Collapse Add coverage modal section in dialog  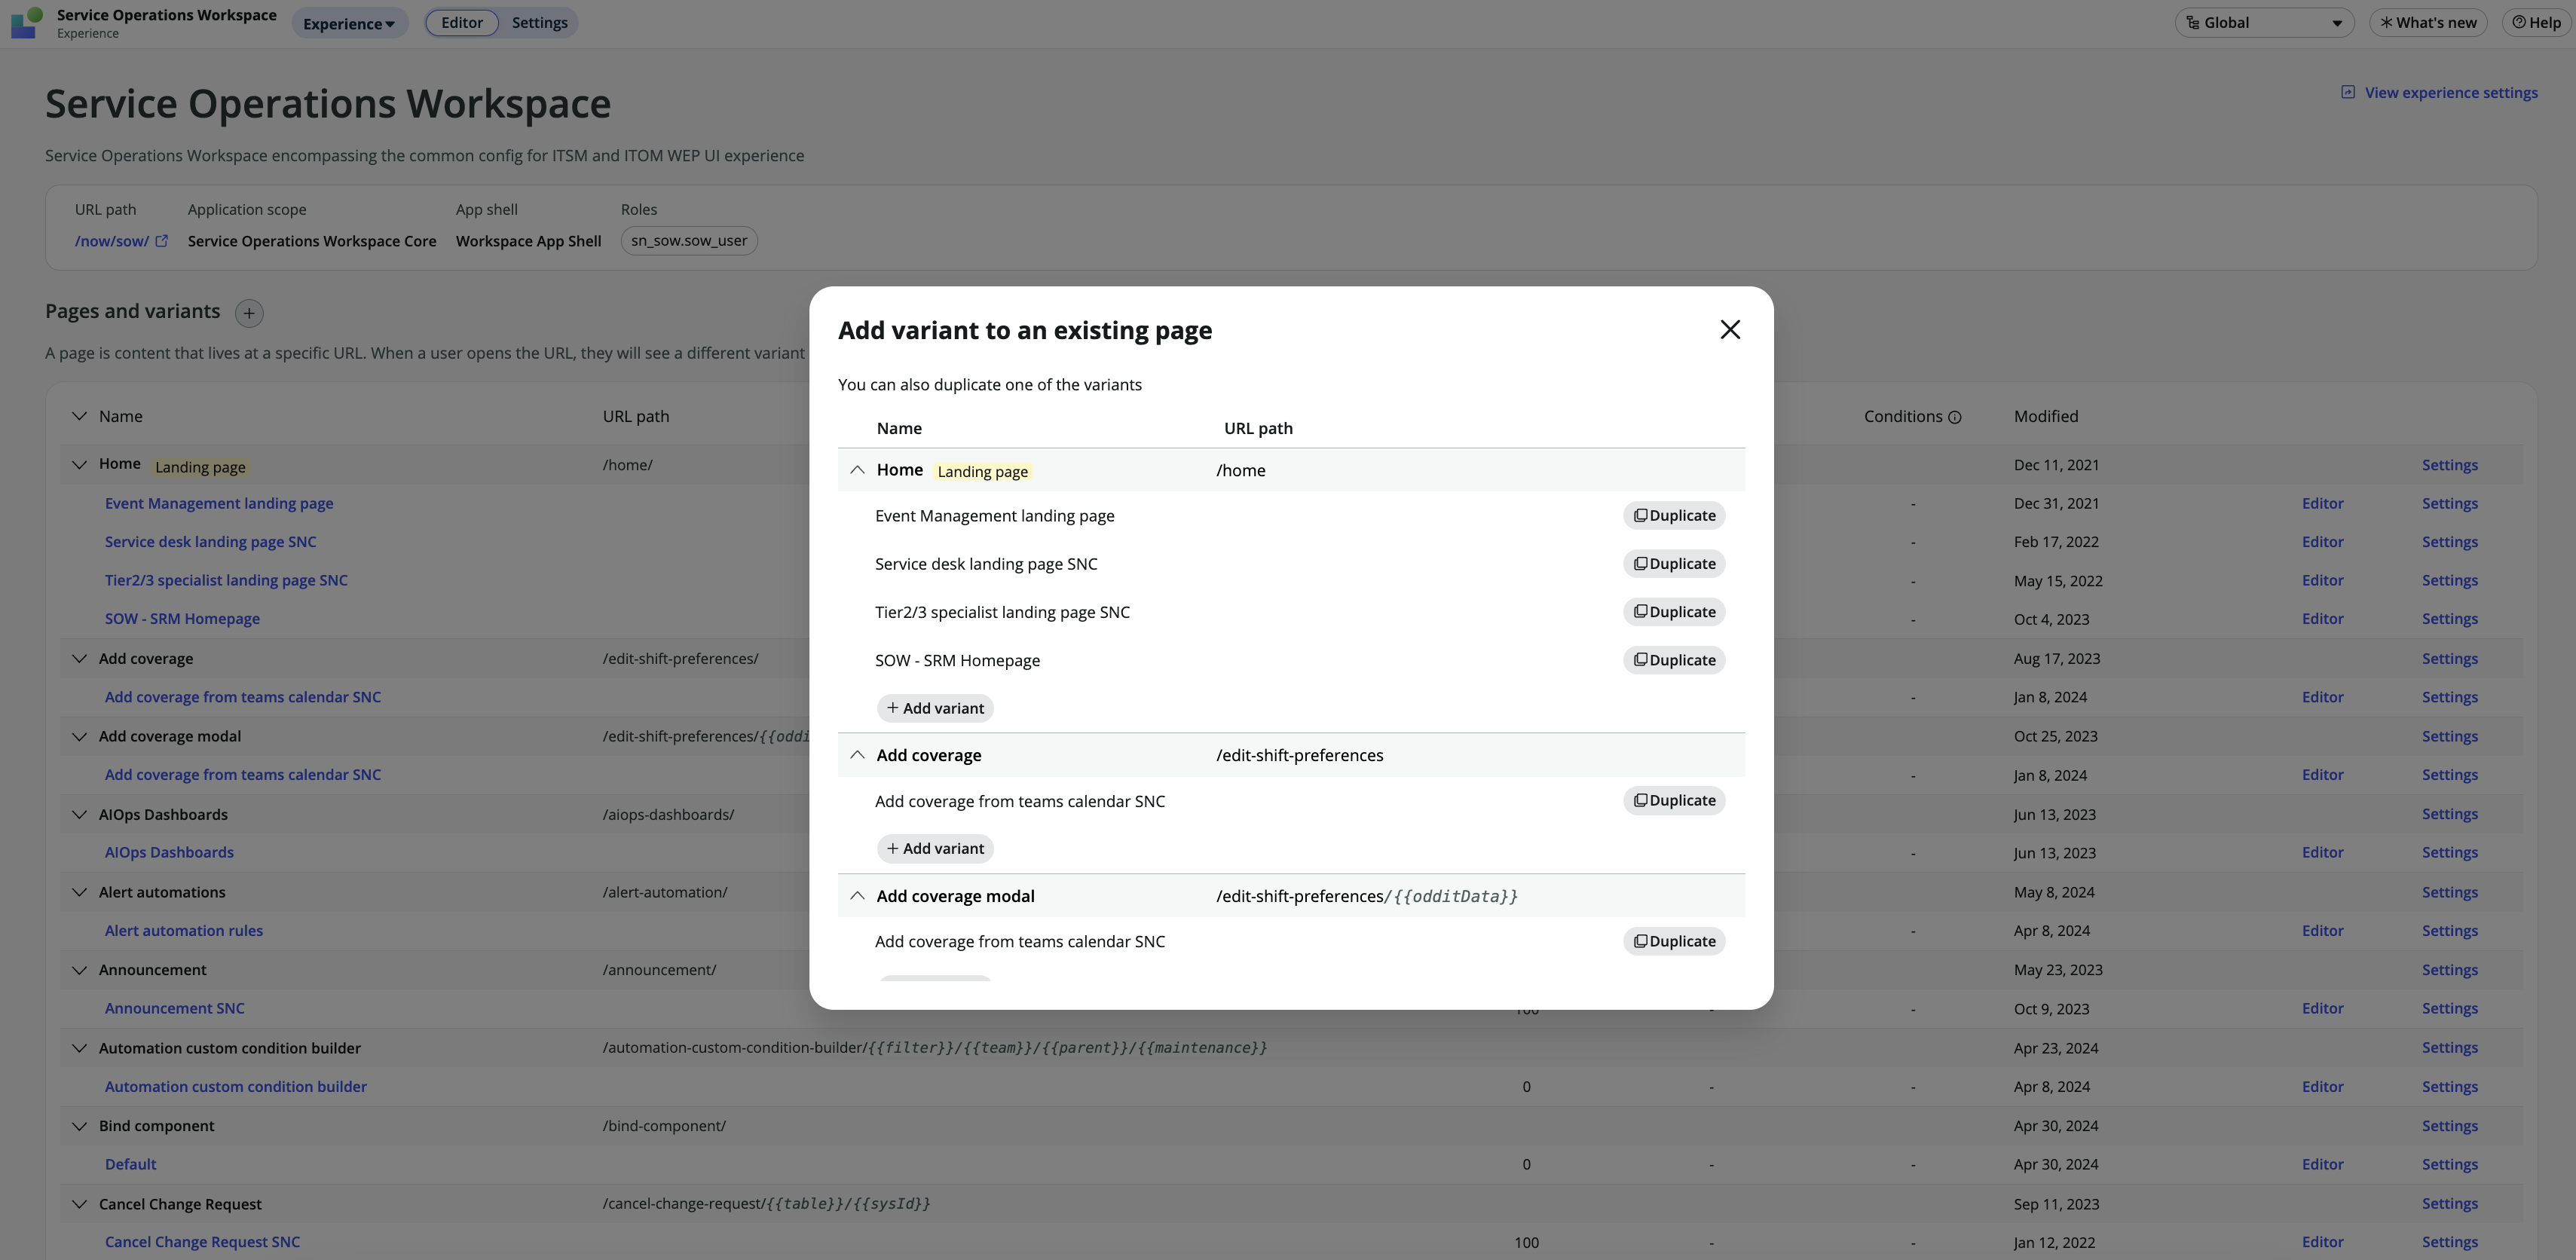click(857, 896)
